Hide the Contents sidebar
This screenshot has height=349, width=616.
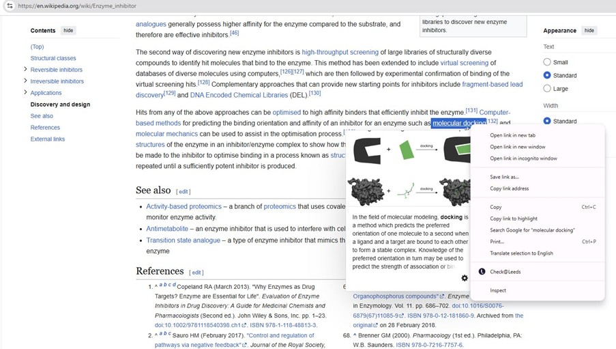[x=68, y=31]
